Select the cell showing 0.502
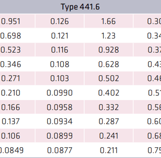Viewport: 161px width, 158px height. click(109, 79)
